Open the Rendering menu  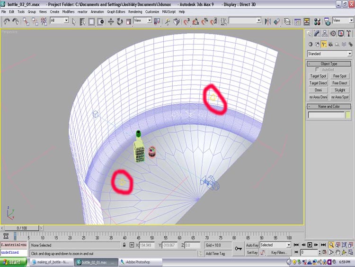tap(135, 11)
